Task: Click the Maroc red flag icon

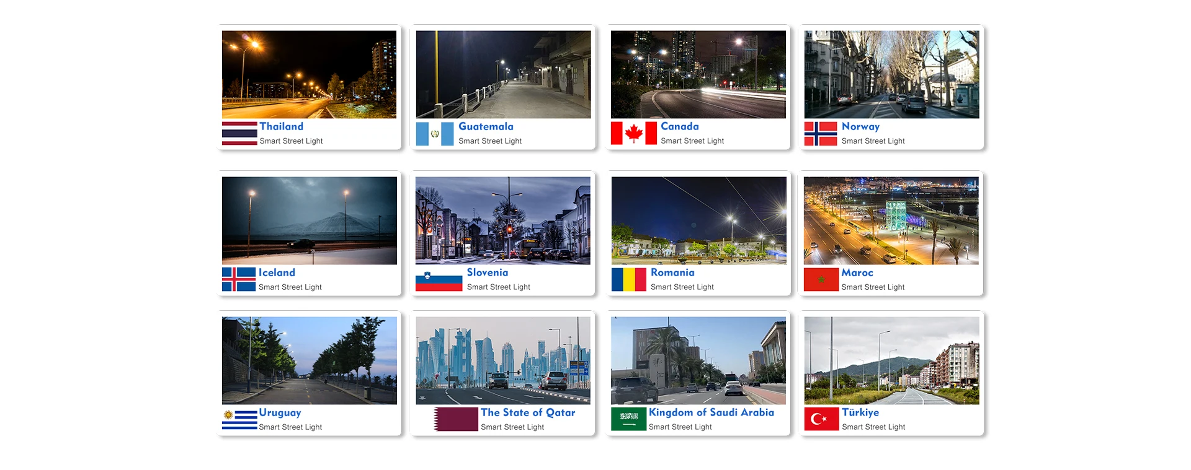Action: [821, 279]
